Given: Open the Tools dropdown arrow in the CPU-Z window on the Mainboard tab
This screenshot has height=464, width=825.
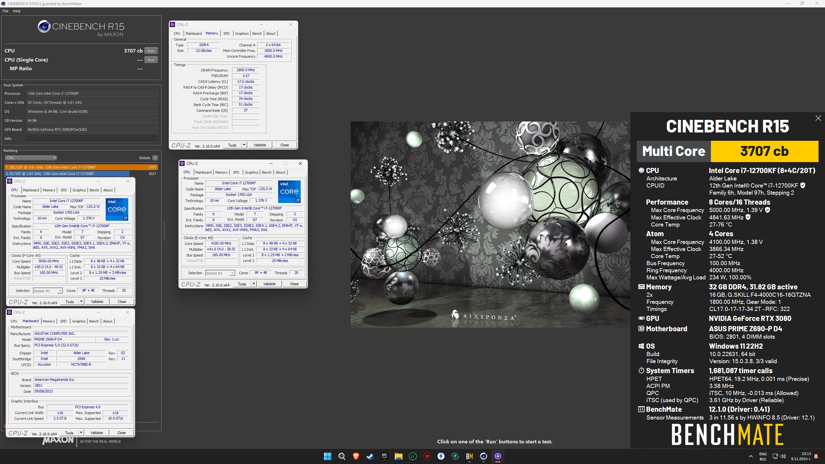Looking at the screenshot, I should click(x=81, y=433).
